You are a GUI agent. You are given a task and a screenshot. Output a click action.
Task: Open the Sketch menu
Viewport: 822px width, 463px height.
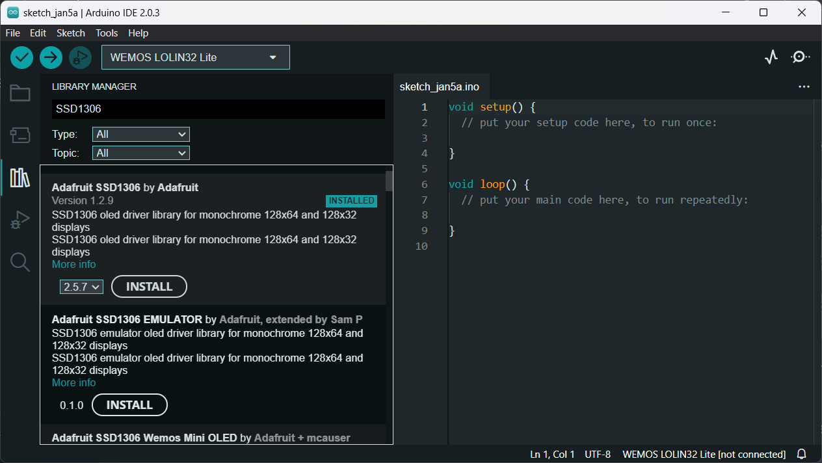click(x=71, y=33)
